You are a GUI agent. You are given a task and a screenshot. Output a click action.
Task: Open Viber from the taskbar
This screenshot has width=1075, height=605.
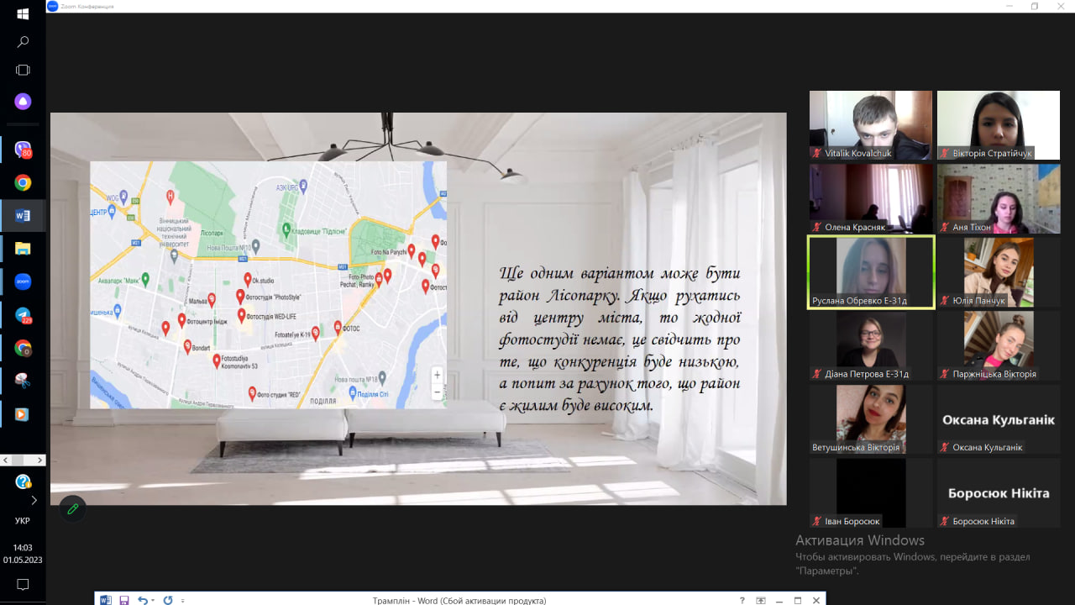pyautogui.click(x=23, y=150)
